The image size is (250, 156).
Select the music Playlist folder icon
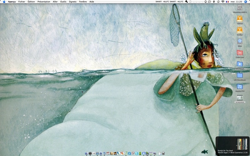click(x=240, y=87)
